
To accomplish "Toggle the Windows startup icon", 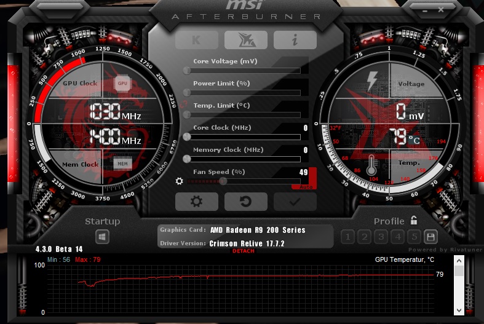I will [x=102, y=237].
